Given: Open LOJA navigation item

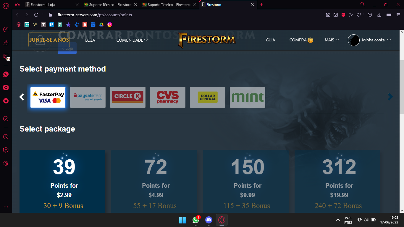Looking at the screenshot, I should (90, 40).
